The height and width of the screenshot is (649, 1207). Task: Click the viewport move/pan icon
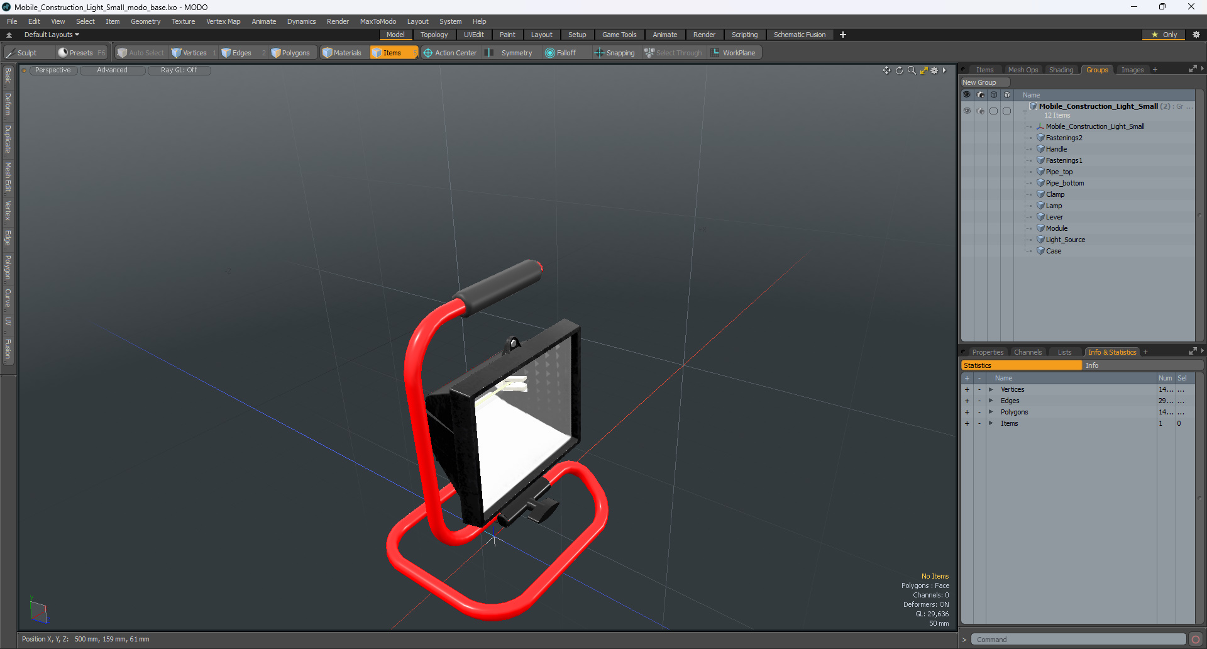point(886,70)
